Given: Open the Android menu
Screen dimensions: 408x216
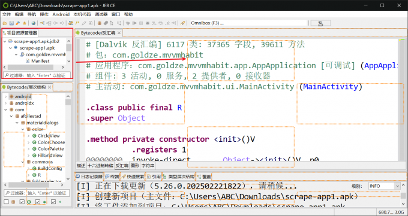Looking at the screenshot, I should pos(61,14).
